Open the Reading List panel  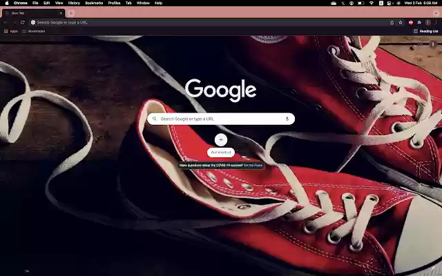425,31
